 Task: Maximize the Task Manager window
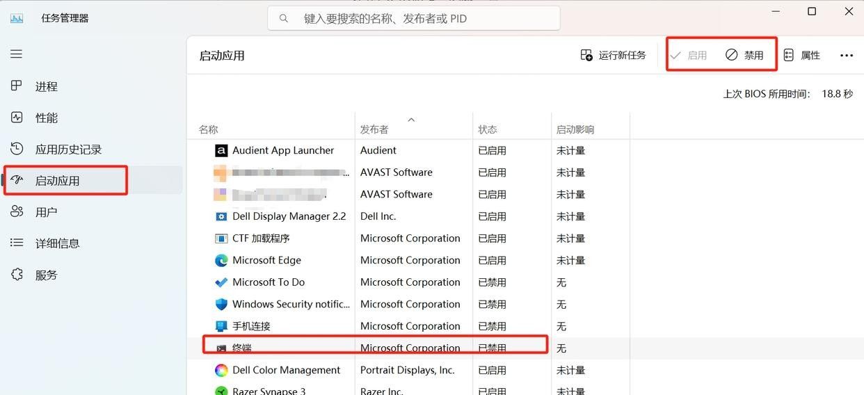pyautogui.click(x=812, y=12)
